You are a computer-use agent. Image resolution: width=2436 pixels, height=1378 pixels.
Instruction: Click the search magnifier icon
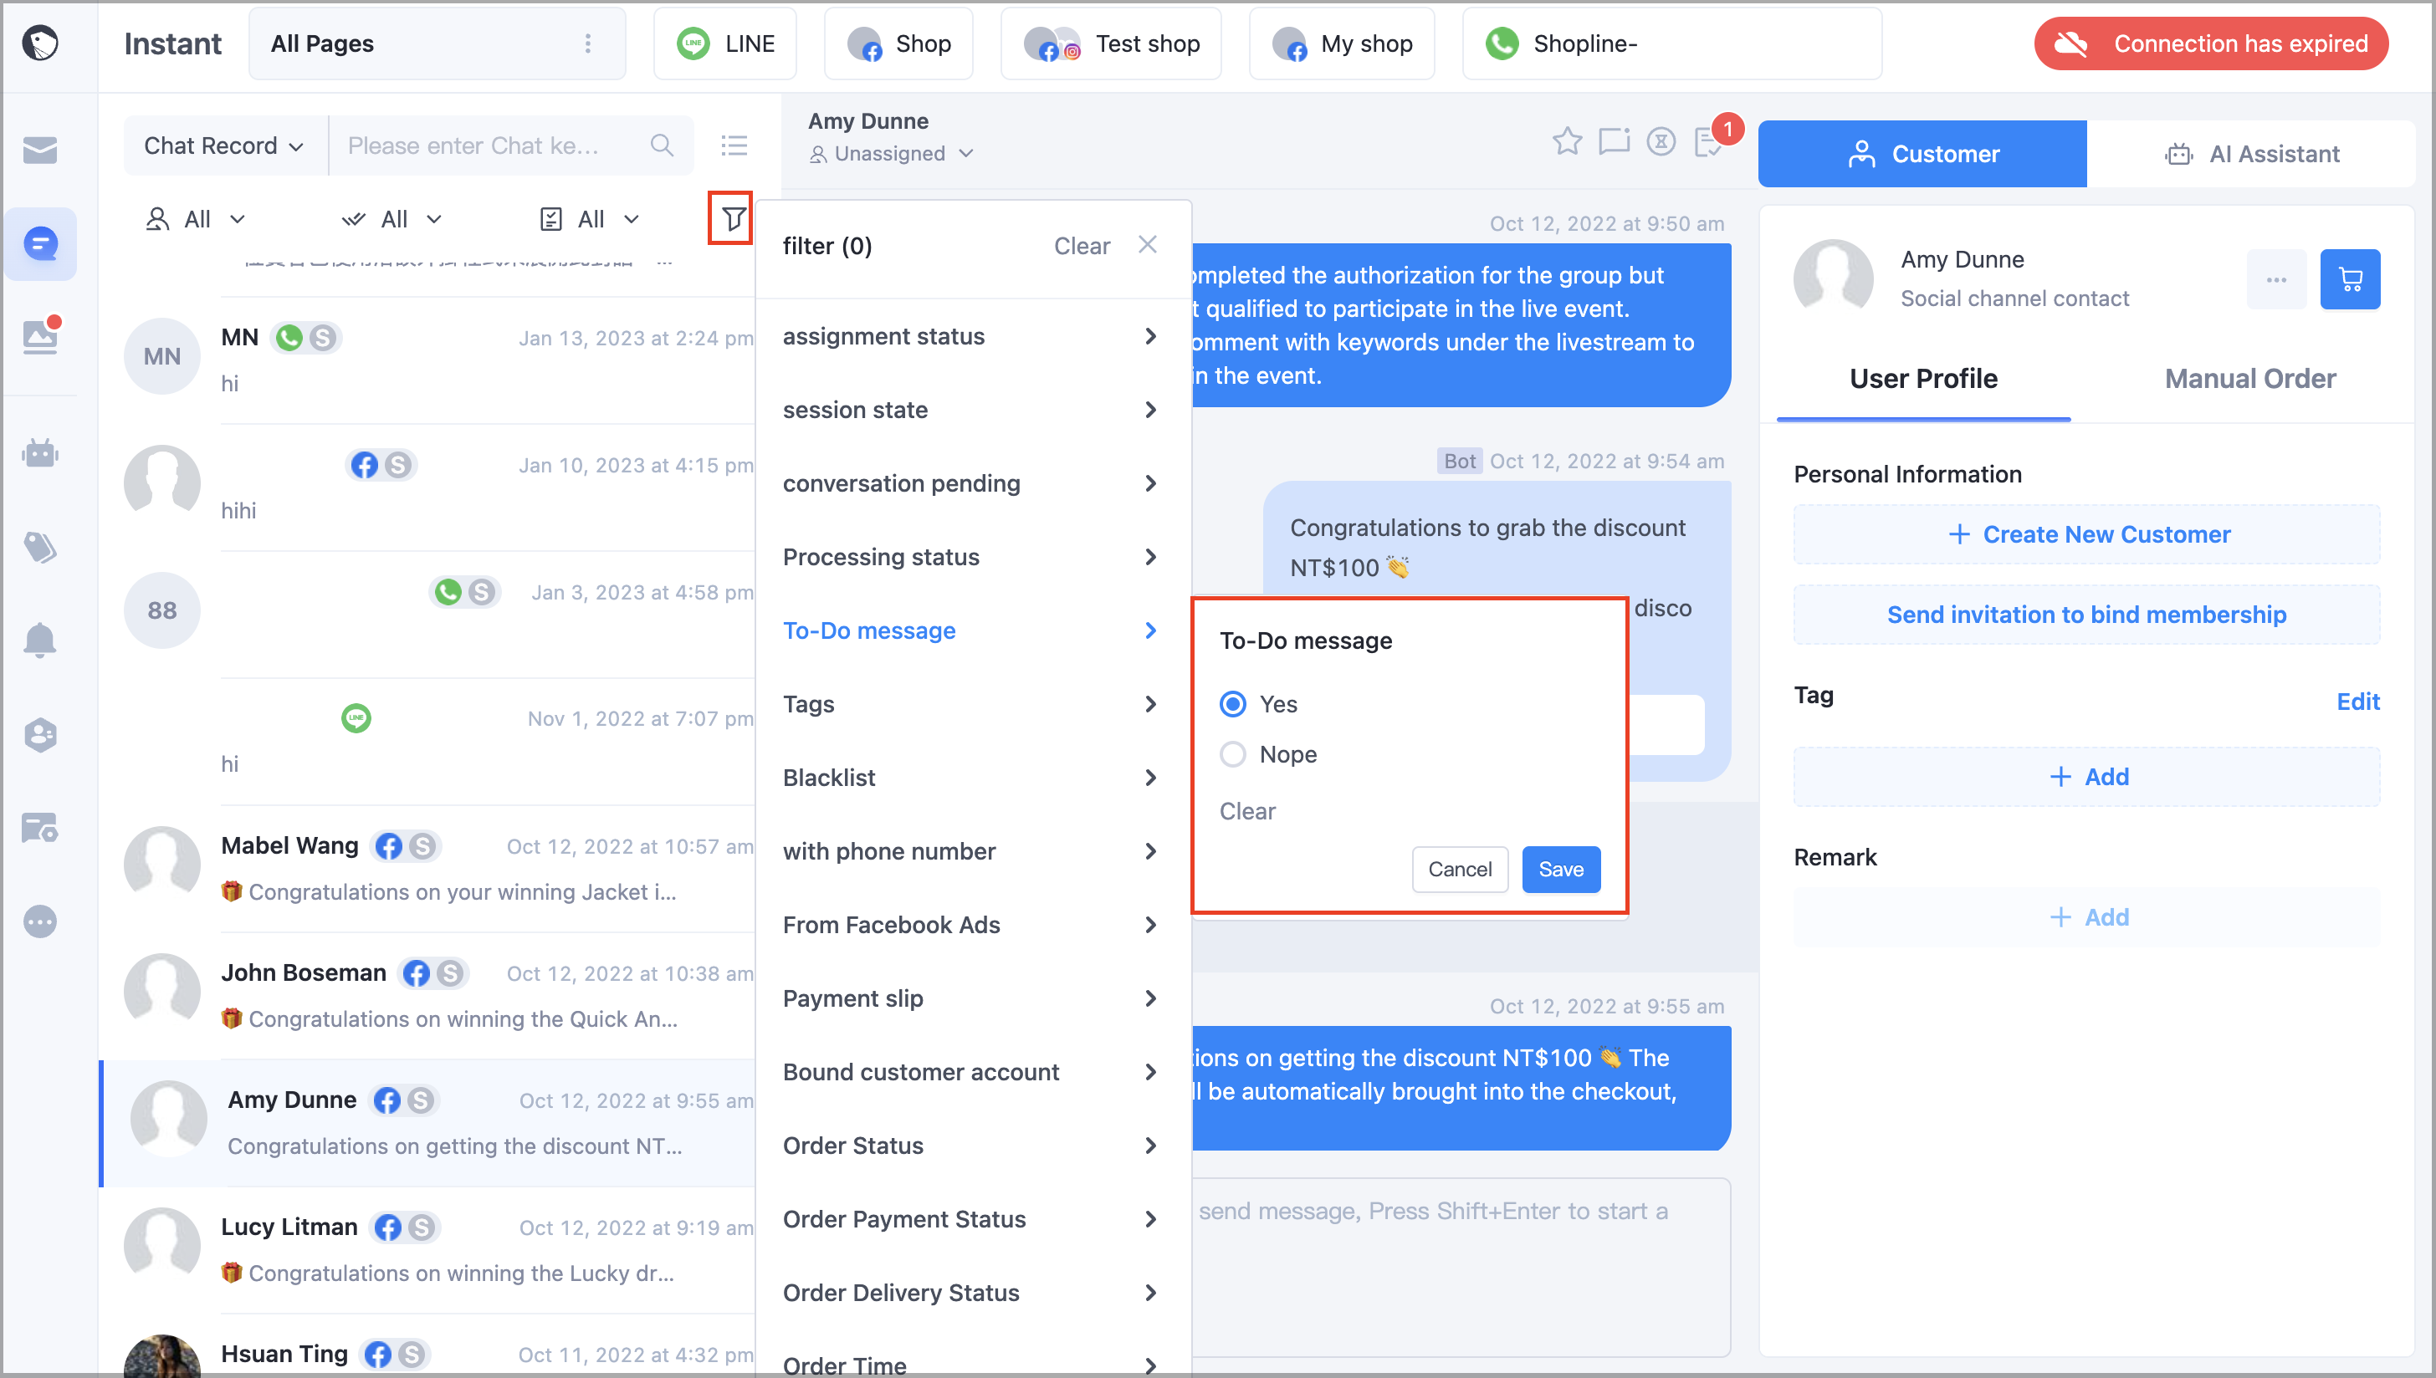[662, 145]
